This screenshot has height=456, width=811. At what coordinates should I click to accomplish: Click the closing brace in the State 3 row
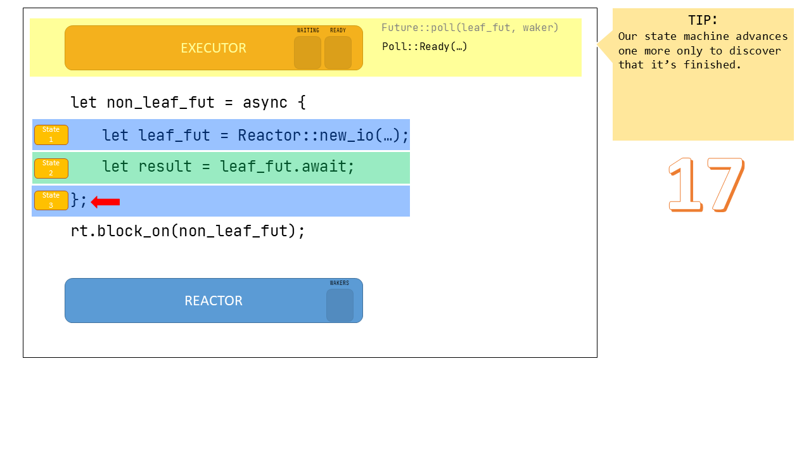click(x=79, y=200)
